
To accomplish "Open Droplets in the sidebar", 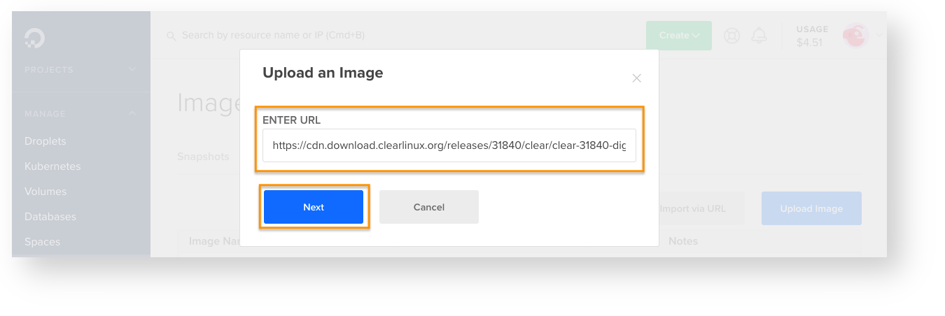I will click(x=45, y=141).
